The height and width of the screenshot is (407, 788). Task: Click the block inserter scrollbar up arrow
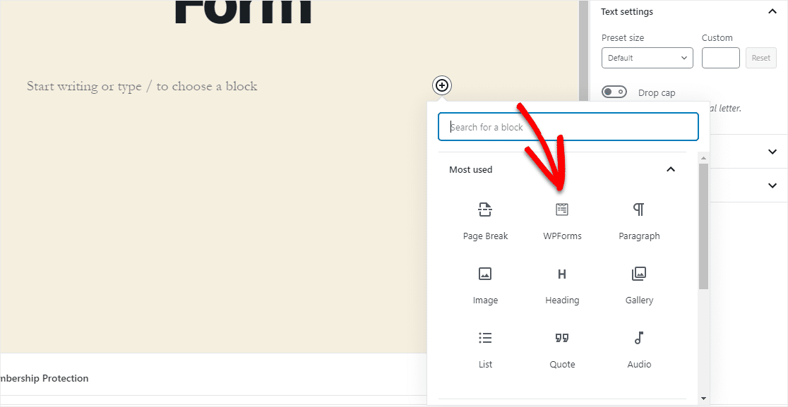(x=703, y=157)
